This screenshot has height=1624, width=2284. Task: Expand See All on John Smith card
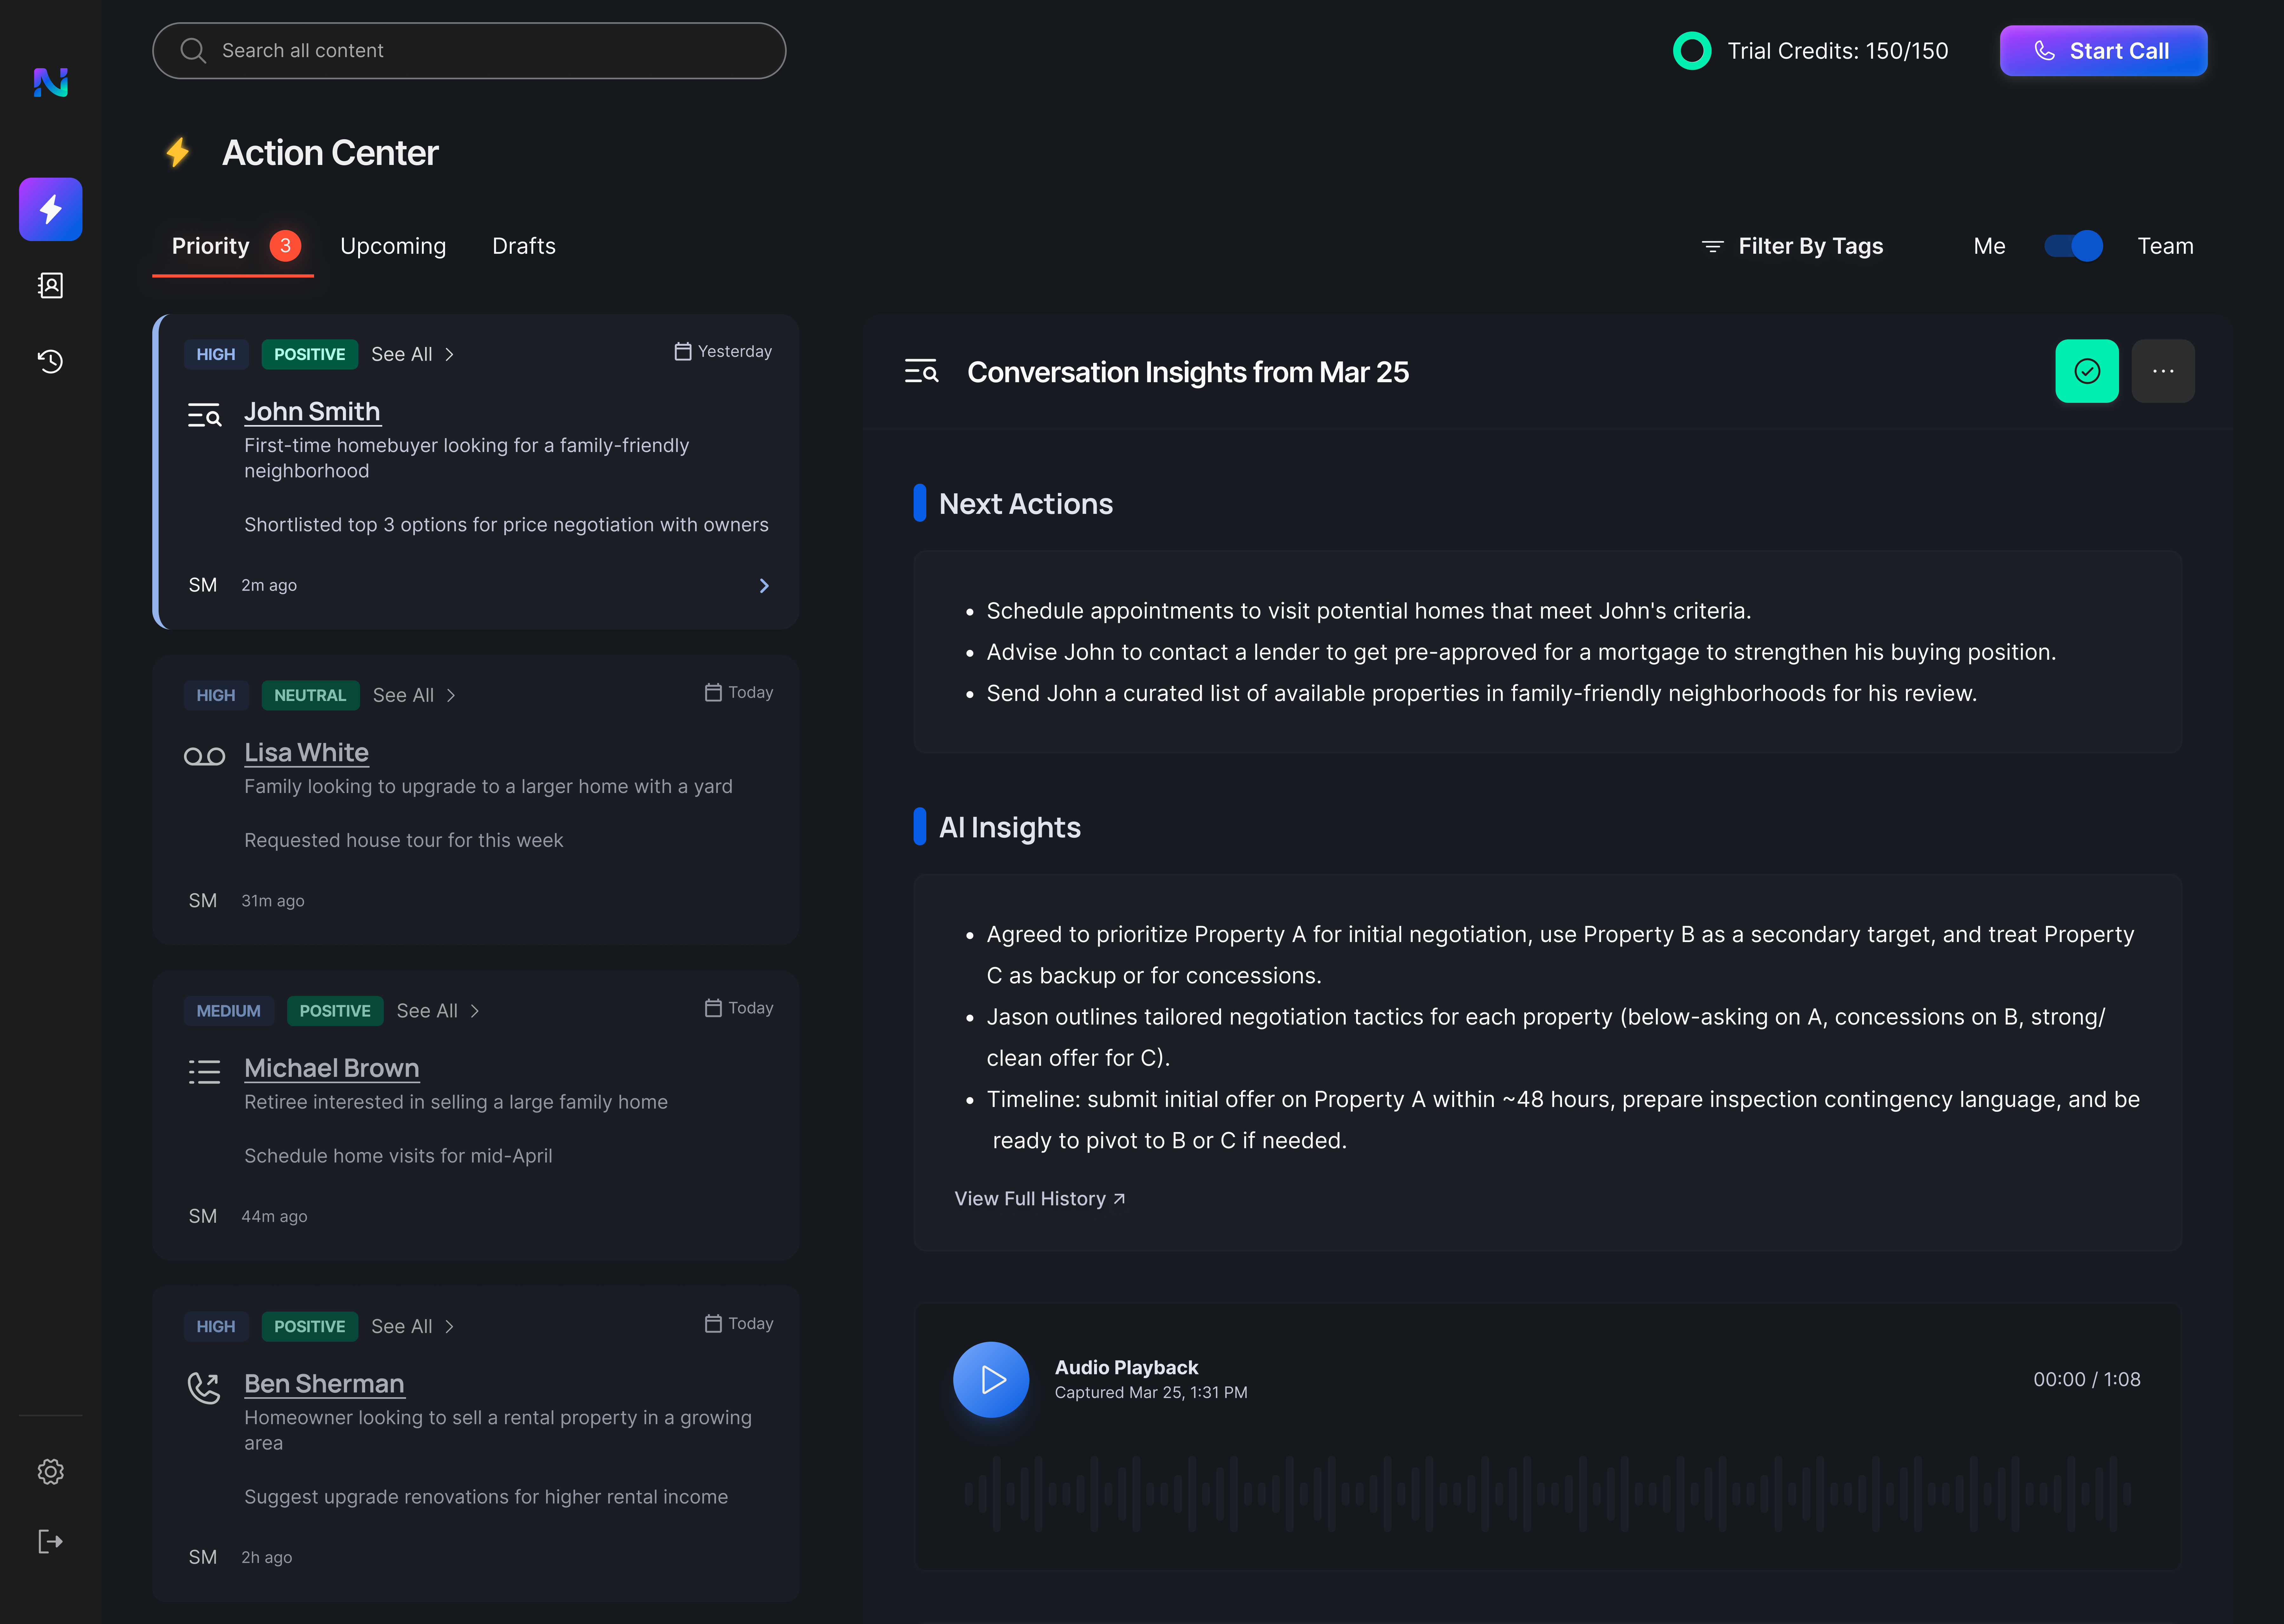point(413,355)
